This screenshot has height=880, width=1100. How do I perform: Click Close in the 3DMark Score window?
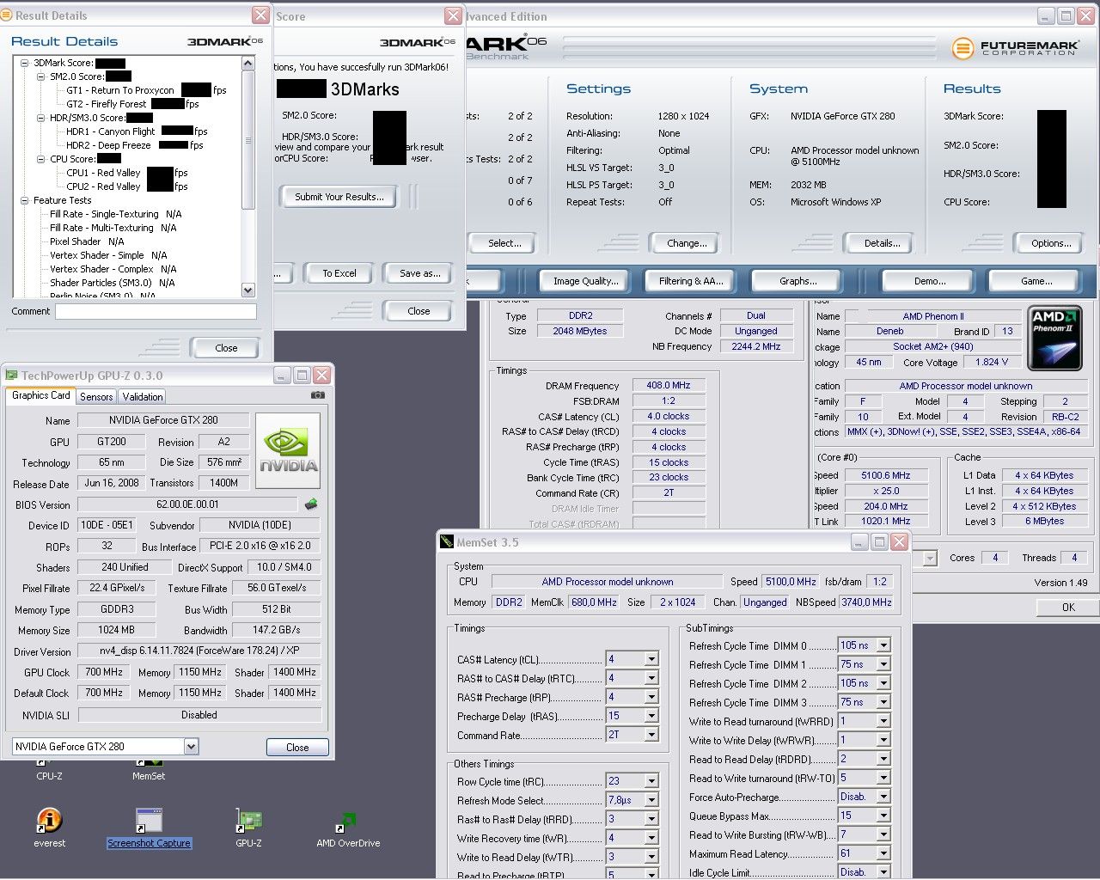(x=419, y=311)
